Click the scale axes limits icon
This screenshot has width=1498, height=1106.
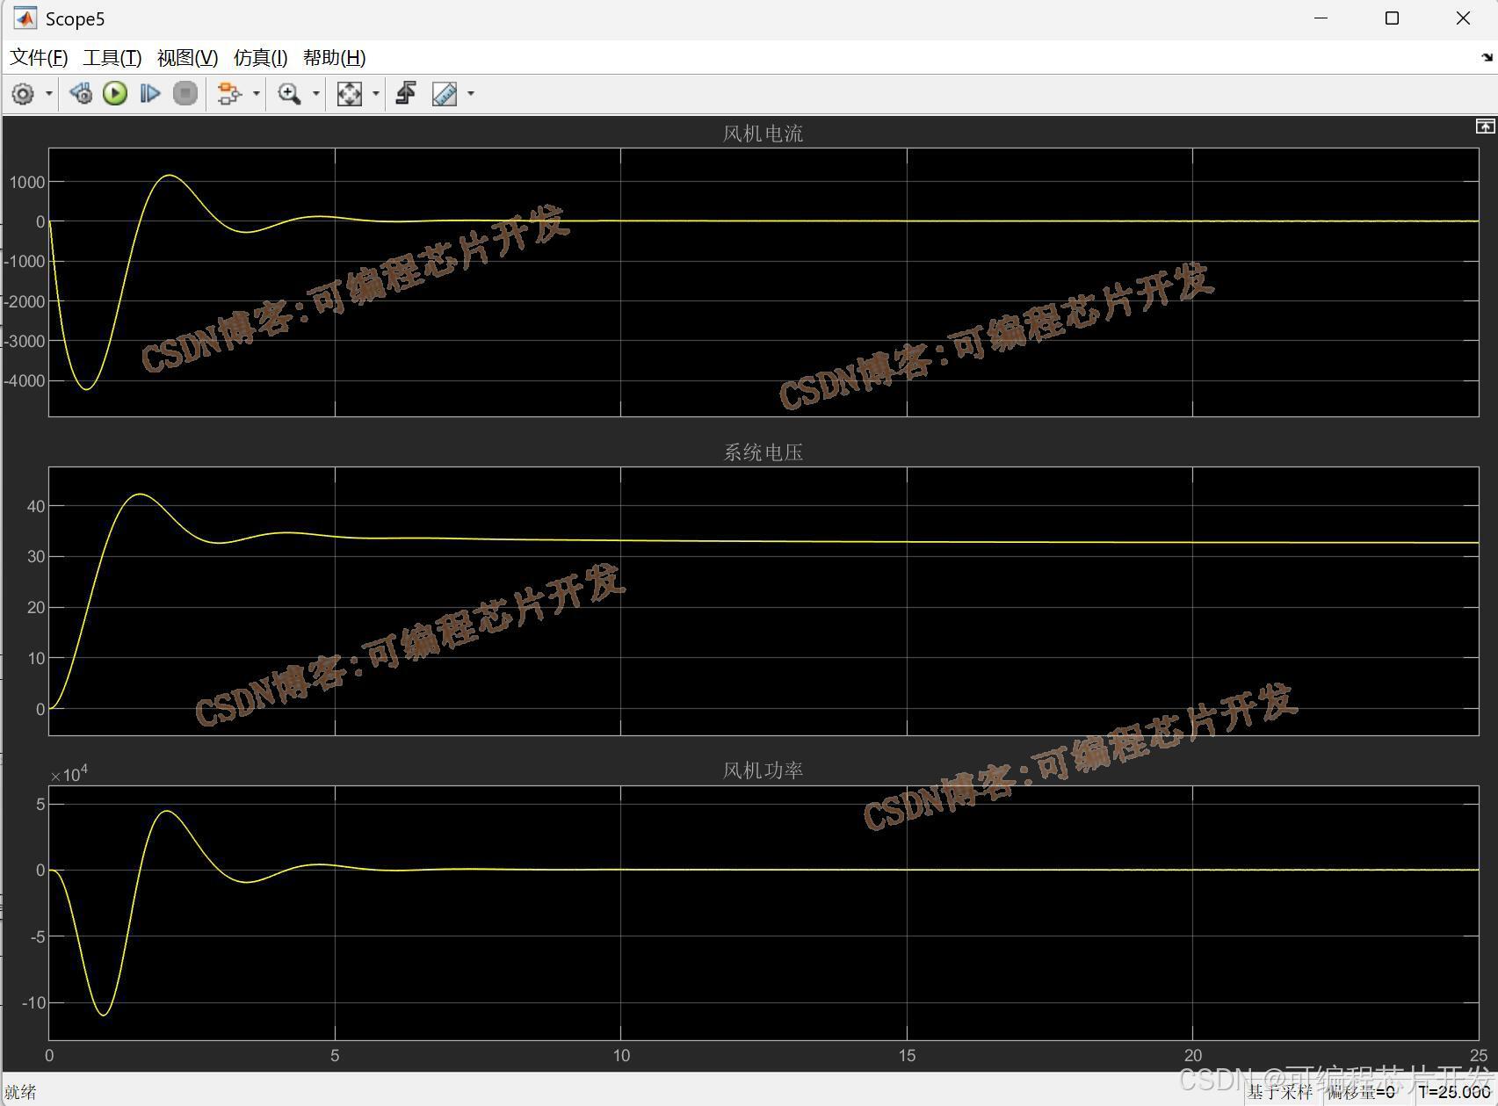350,93
